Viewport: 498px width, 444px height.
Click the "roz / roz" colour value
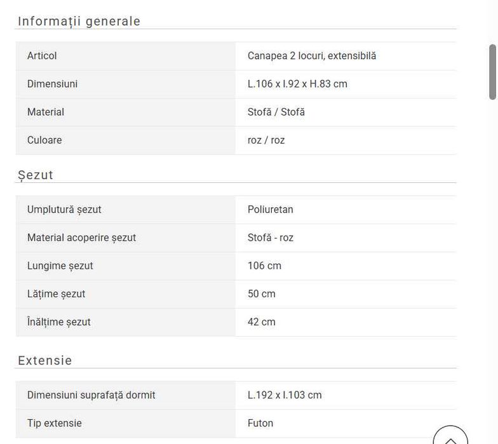coord(266,140)
